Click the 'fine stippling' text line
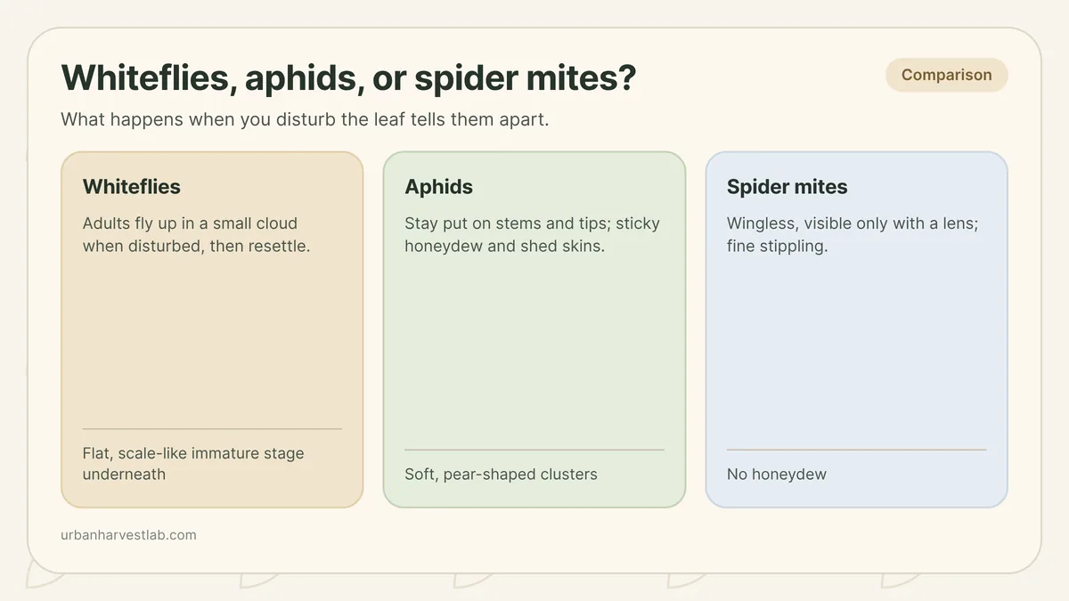Image resolution: width=1069 pixels, height=601 pixels. point(777,246)
